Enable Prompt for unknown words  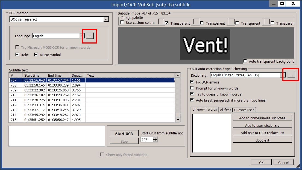tap(192, 88)
